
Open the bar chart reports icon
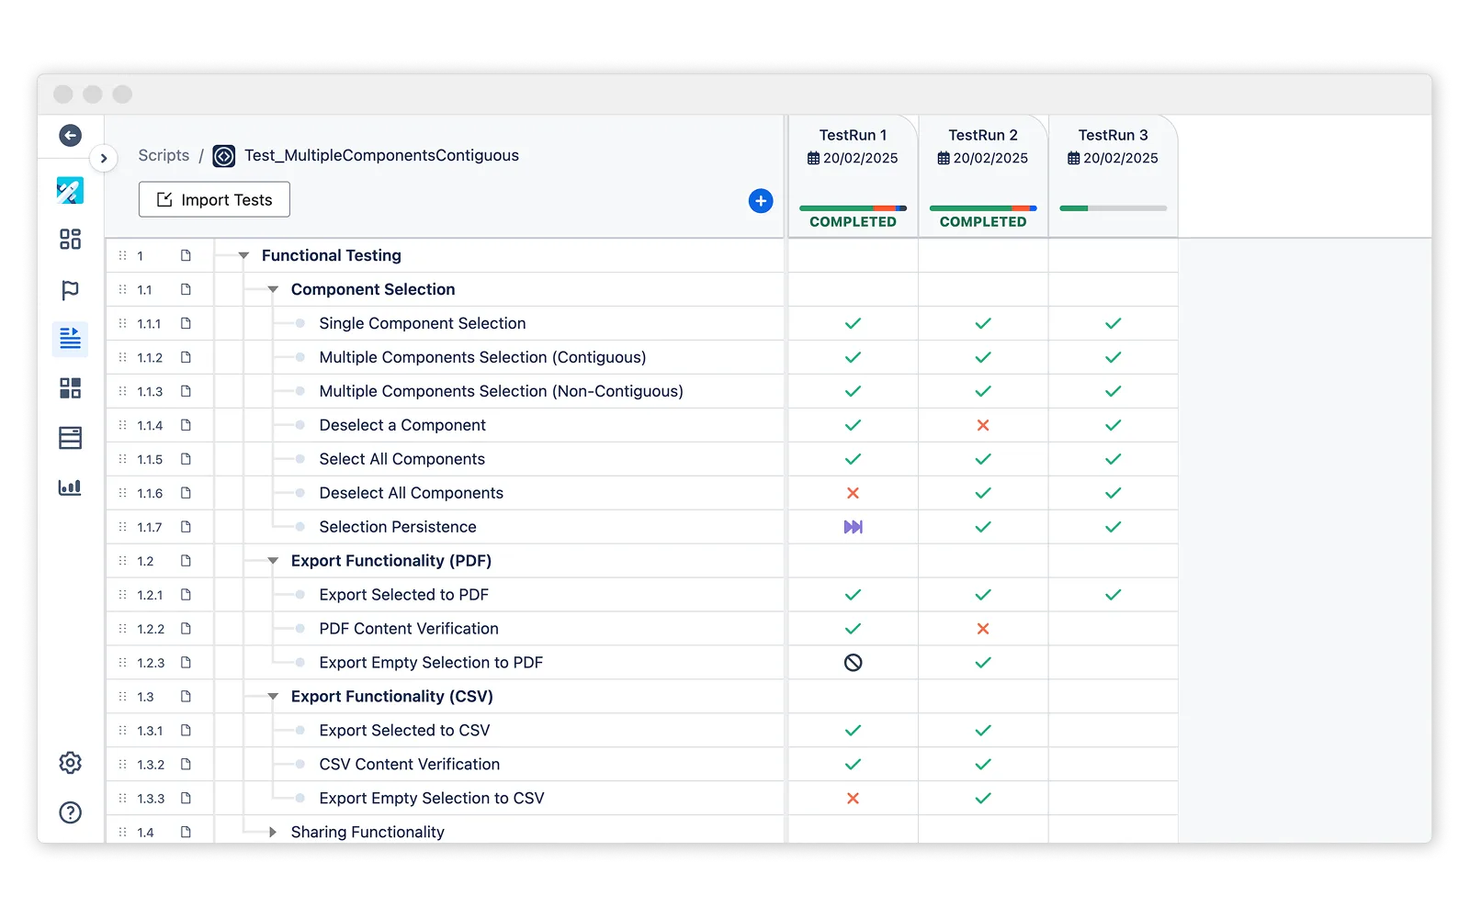point(70,487)
